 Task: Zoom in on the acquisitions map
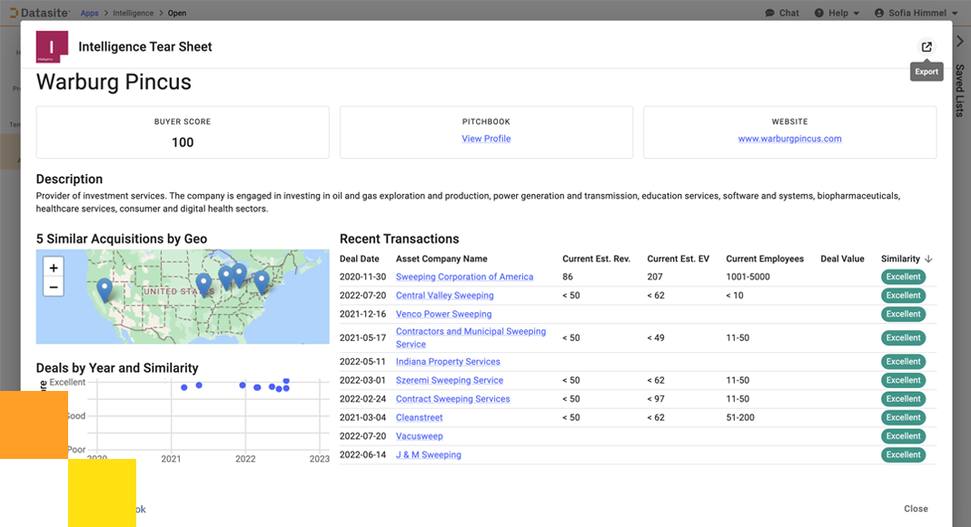(x=54, y=268)
